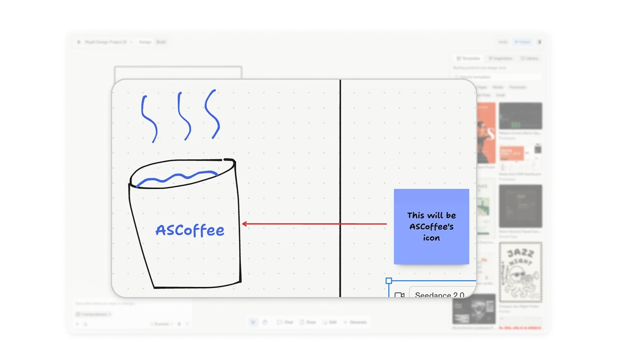This screenshot has width=618, height=364.
Task: Click the blue sticky note about ASCoffee's icon
Action: (431, 226)
